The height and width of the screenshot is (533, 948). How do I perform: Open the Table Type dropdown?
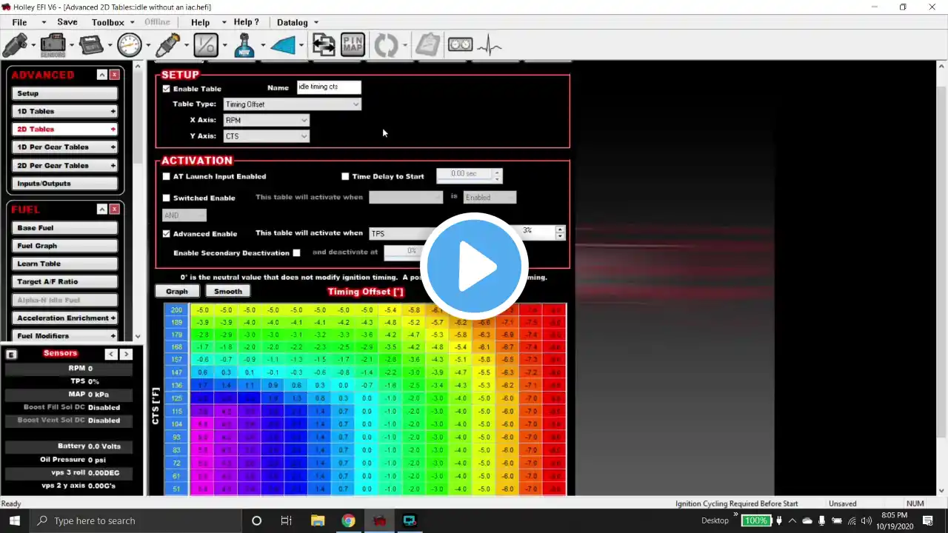(x=293, y=104)
